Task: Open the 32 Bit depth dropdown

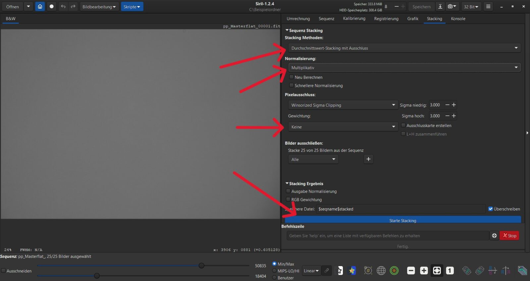Action: tap(471, 7)
